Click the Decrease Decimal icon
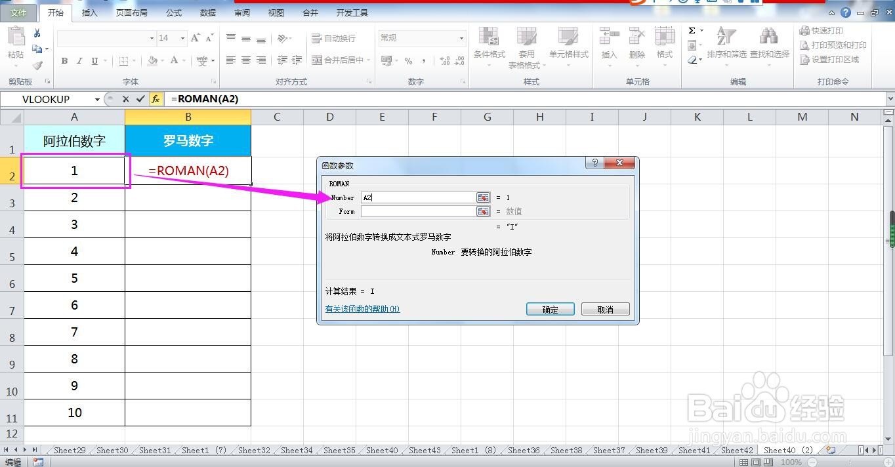Viewport: 895px width, 467px height. pyautogui.click(x=459, y=60)
